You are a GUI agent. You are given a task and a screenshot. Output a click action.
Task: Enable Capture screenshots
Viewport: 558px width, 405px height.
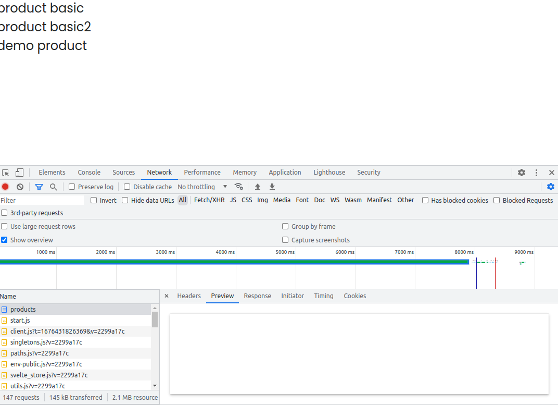285,240
